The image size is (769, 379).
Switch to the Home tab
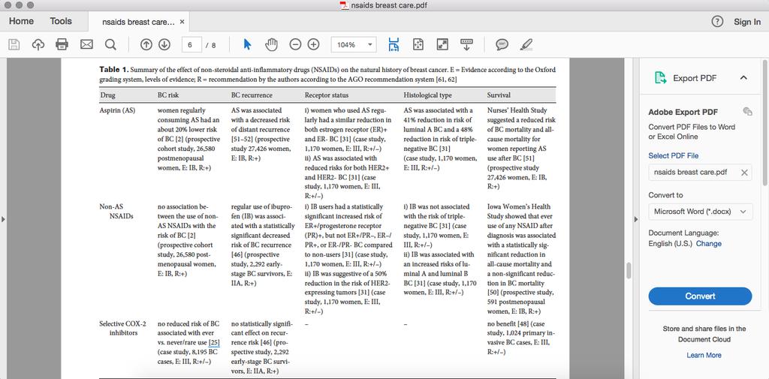tap(21, 21)
